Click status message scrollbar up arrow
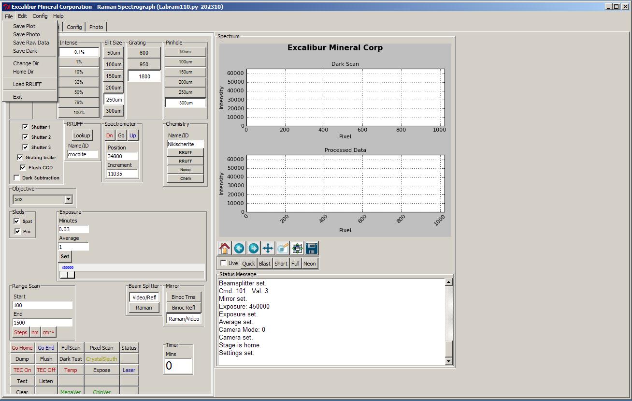 449,282
